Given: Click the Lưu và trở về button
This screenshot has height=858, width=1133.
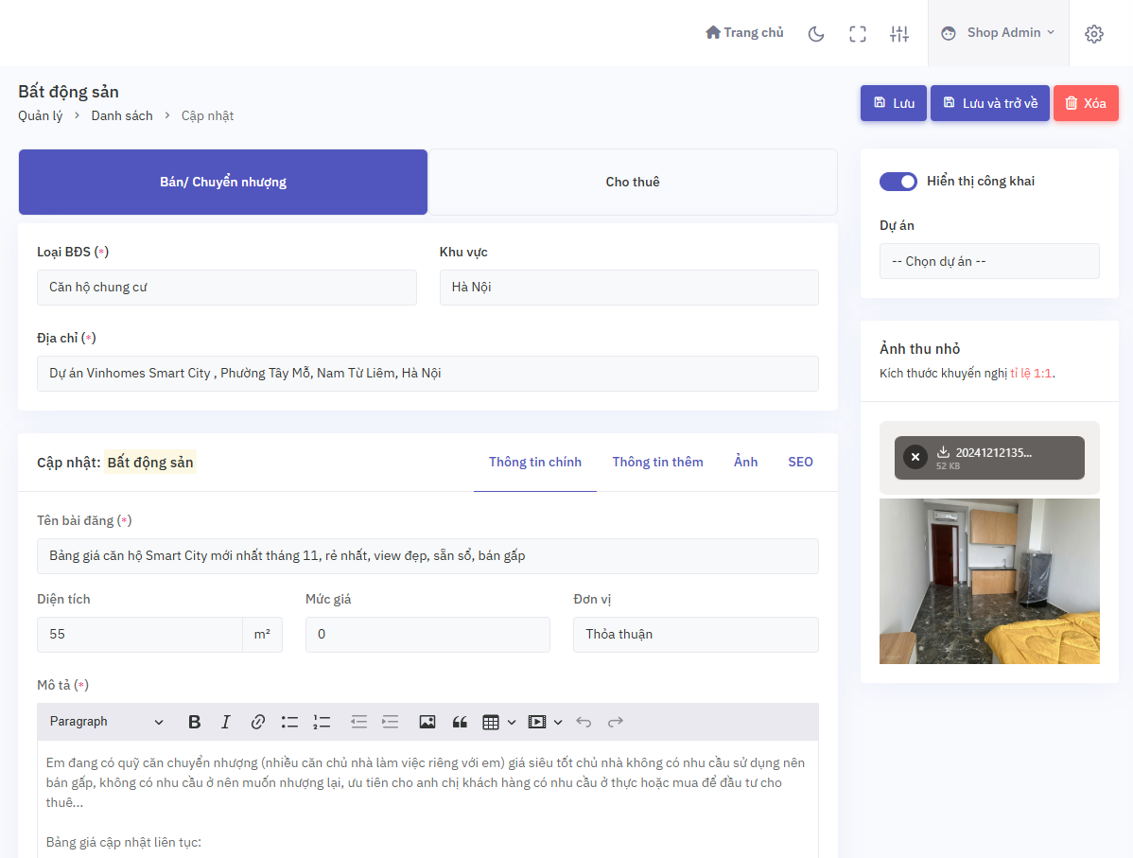Looking at the screenshot, I should [x=989, y=103].
